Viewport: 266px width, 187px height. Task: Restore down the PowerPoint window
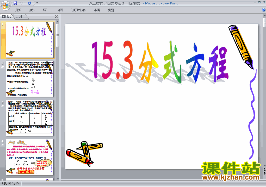(260, 2)
